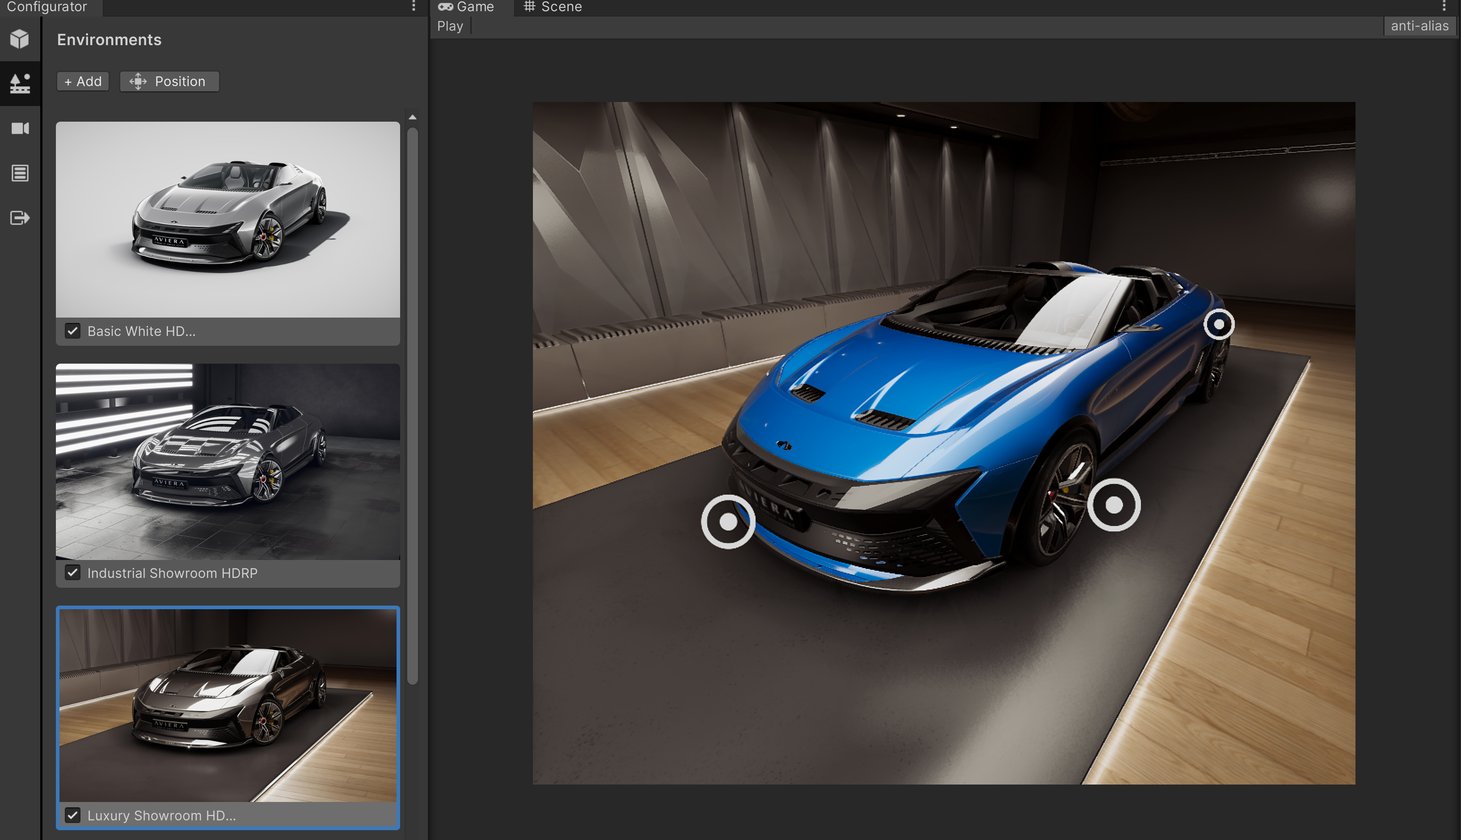
Task: Open Configurator panel options menu
Action: tap(414, 6)
